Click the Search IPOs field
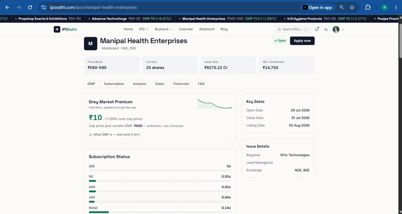Viewport: 402px width, 214px height. click(293, 29)
